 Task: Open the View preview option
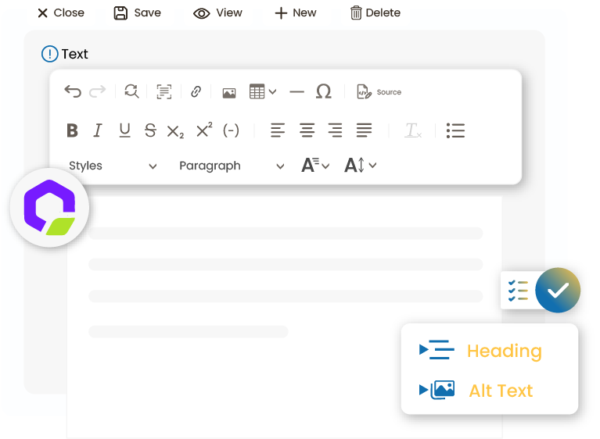[217, 13]
